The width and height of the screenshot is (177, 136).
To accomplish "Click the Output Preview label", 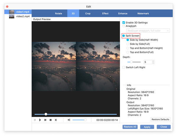I will pyautogui.click(x=42, y=19).
